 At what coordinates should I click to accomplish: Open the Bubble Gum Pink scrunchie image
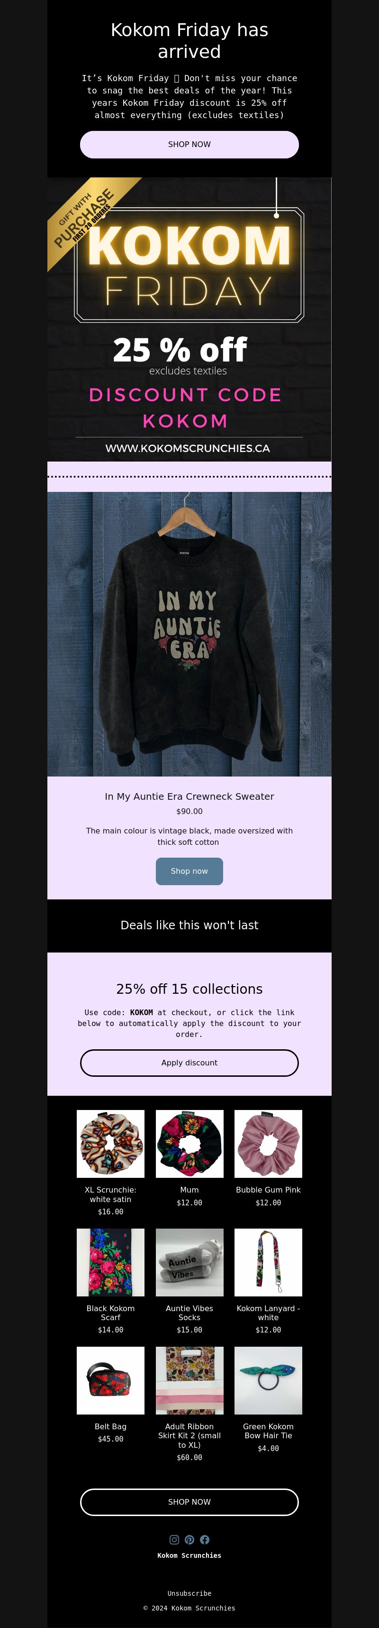click(269, 1144)
